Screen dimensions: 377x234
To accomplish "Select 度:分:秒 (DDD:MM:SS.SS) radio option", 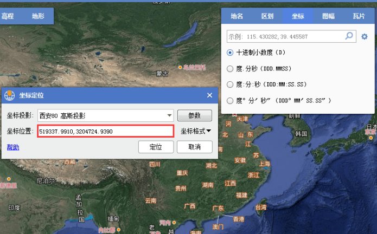I will pyautogui.click(x=230, y=84).
